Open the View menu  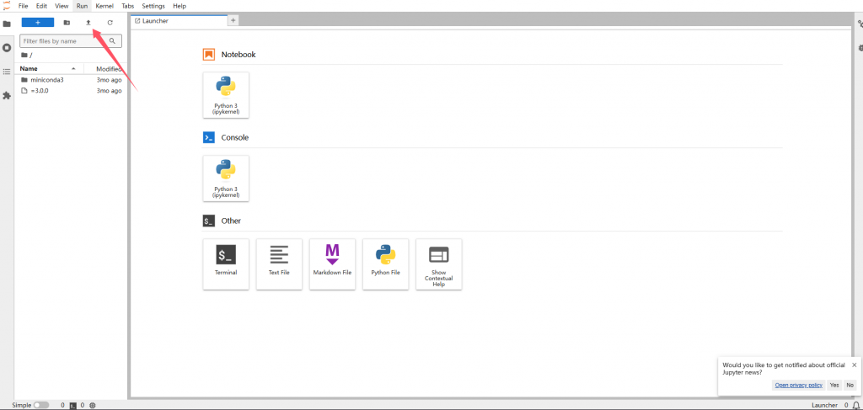click(x=62, y=6)
